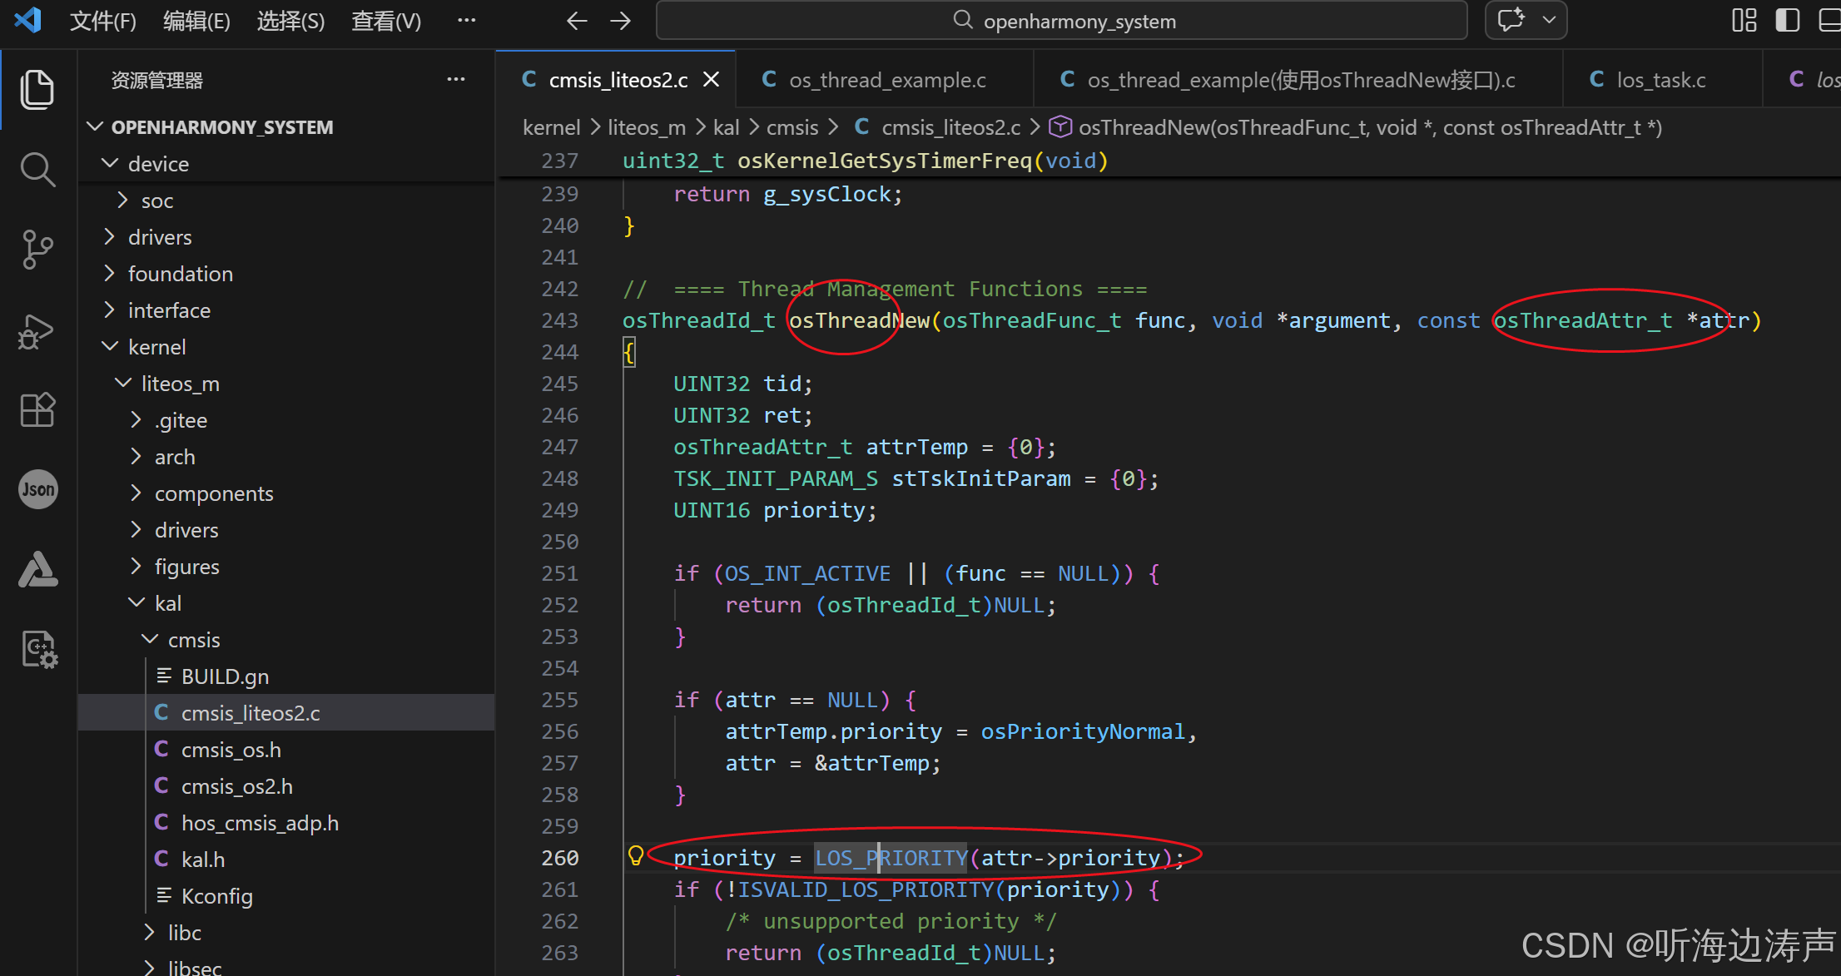Click the openharmony_system search box
Image resolution: width=1841 pixels, height=976 pixels.
[1061, 21]
